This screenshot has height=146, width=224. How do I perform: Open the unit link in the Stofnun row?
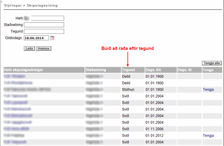pos(27,90)
